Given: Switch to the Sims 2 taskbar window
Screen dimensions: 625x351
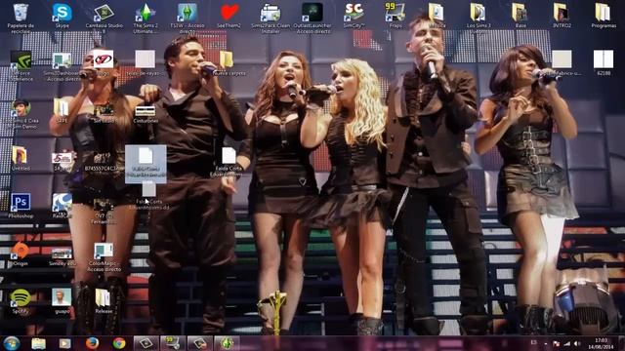Looking at the screenshot, I should (x=227, y=343).
